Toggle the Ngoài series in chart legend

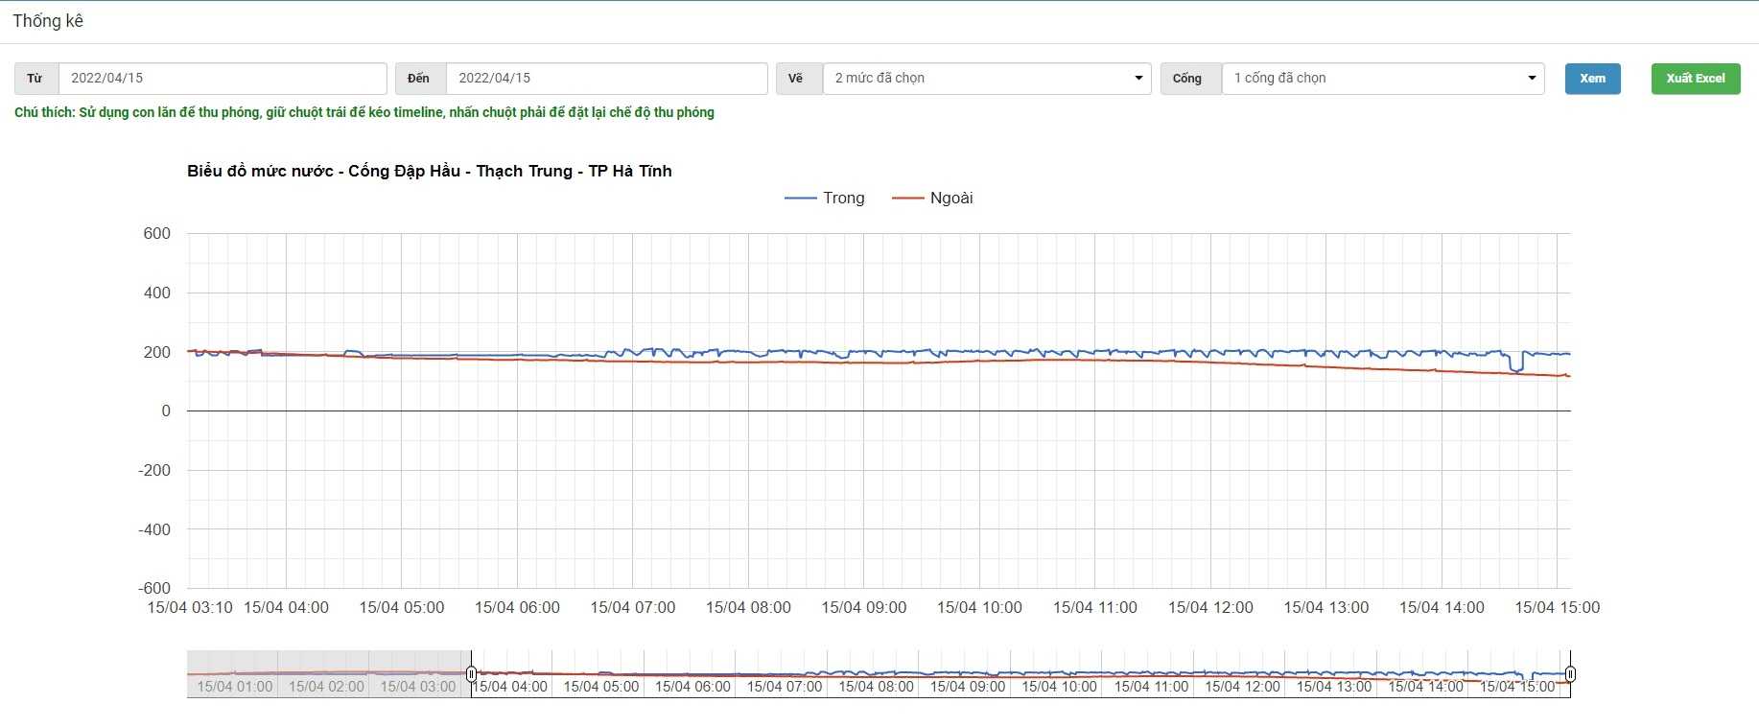coord(932,198)
